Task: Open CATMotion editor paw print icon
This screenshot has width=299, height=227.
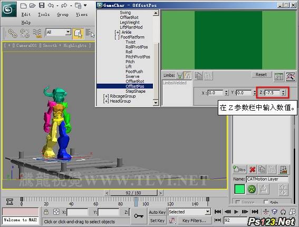Action: click(252, 189)
